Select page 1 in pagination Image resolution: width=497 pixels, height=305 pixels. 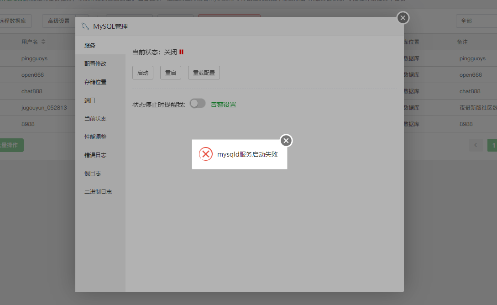(492, 145)
